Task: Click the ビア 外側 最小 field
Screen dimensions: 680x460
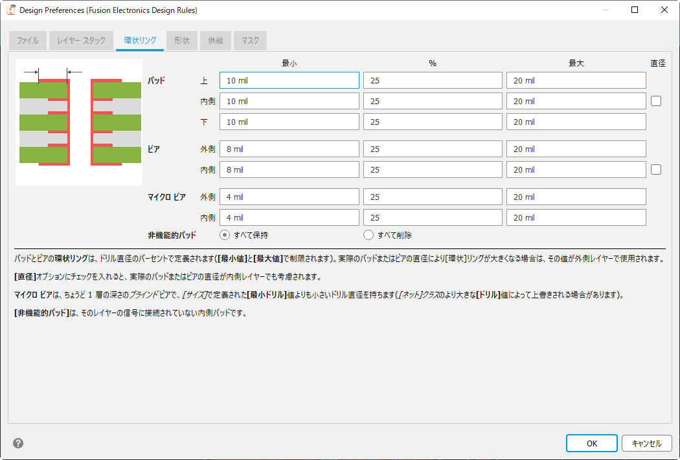Action: 289,149
